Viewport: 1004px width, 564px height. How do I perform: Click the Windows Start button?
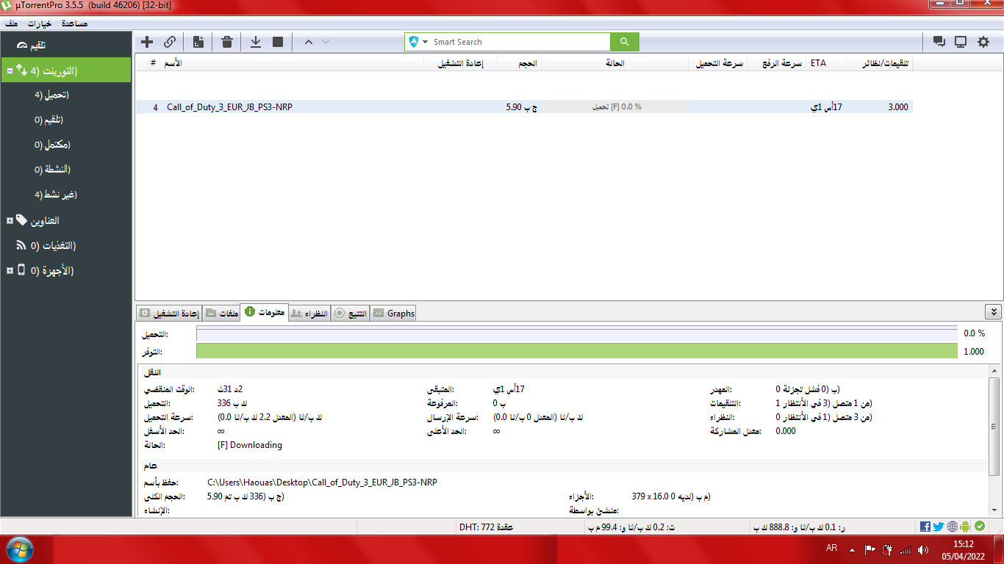point(19,549)
